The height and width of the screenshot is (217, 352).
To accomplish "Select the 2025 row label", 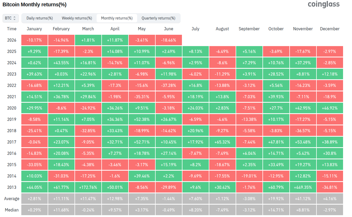I will coord(12,51).
